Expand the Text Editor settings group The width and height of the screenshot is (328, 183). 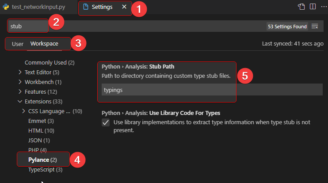[x=20, y=72]
